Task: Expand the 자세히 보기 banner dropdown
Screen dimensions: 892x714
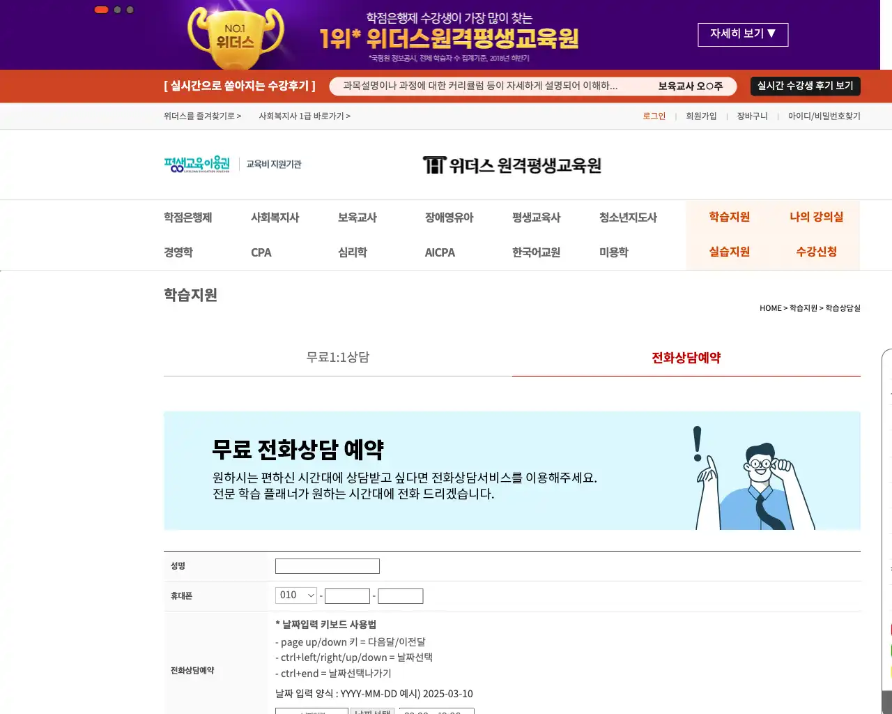Action: [743, 35]
